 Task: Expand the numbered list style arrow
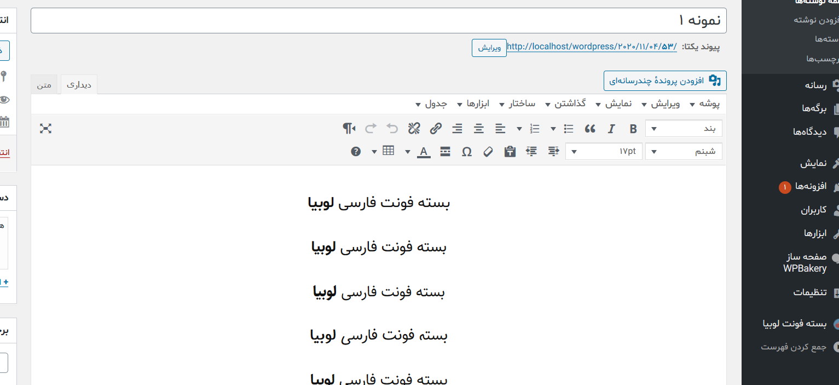point(519,129)
